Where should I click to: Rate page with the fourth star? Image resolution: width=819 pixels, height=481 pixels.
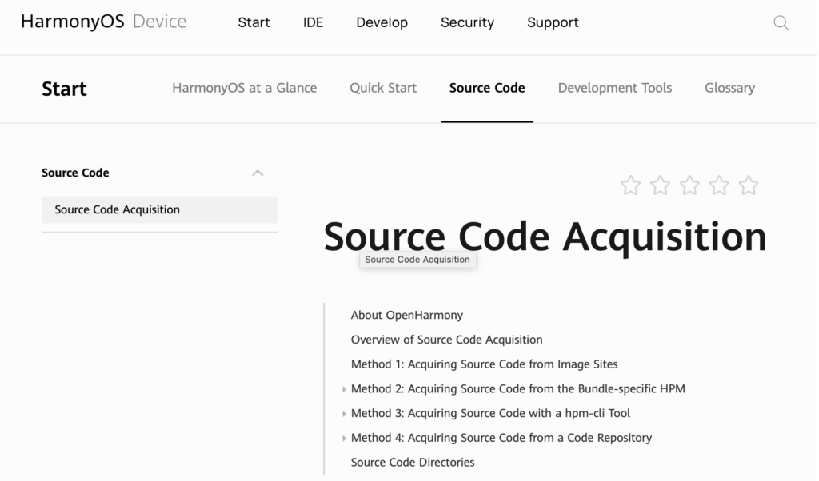click(x=719, y=185)
